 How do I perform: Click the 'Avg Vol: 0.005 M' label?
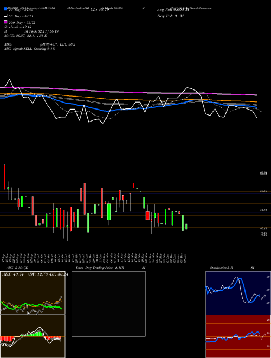173,10
